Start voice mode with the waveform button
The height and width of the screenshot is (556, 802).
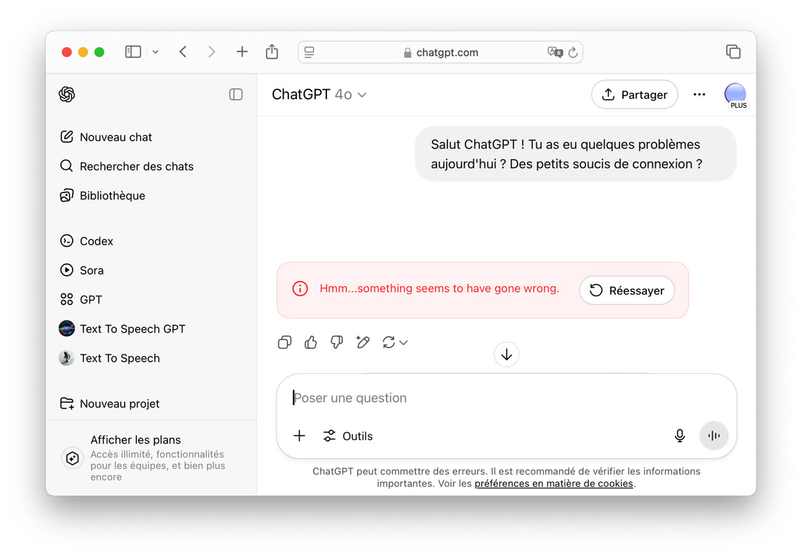[x=714, y=436]
